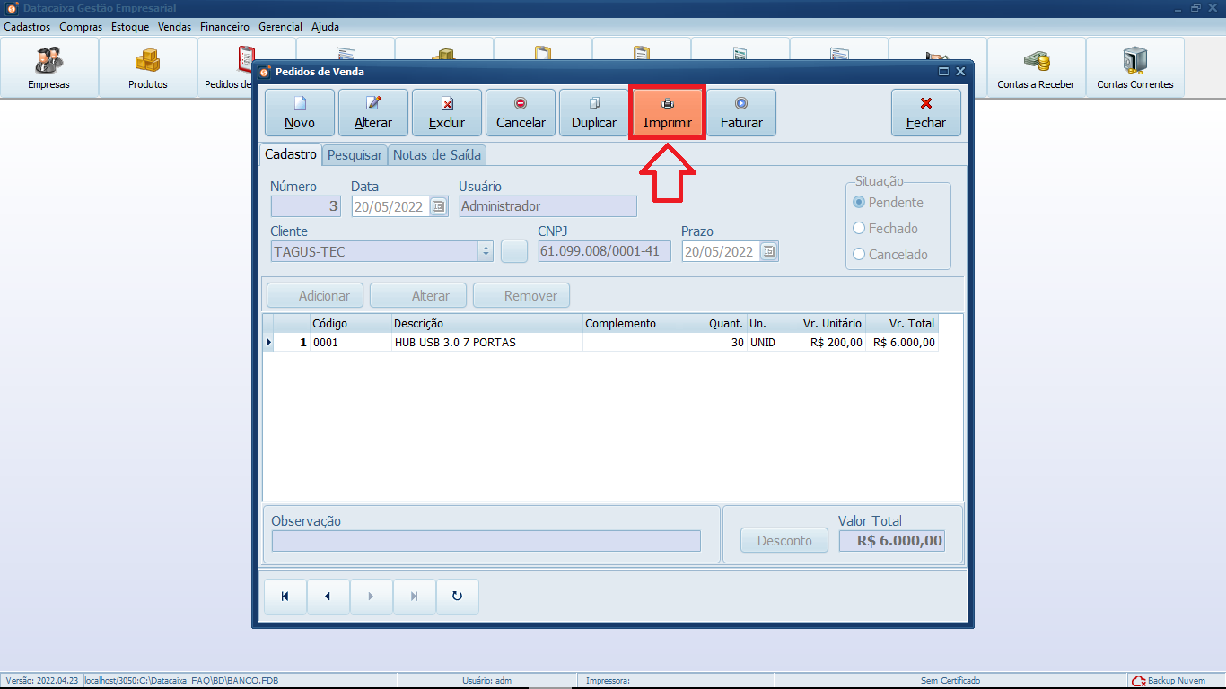This screenshot has height=689, width=1226.
Task: Open the Prazo calendar picker
Action: point(768,252)
